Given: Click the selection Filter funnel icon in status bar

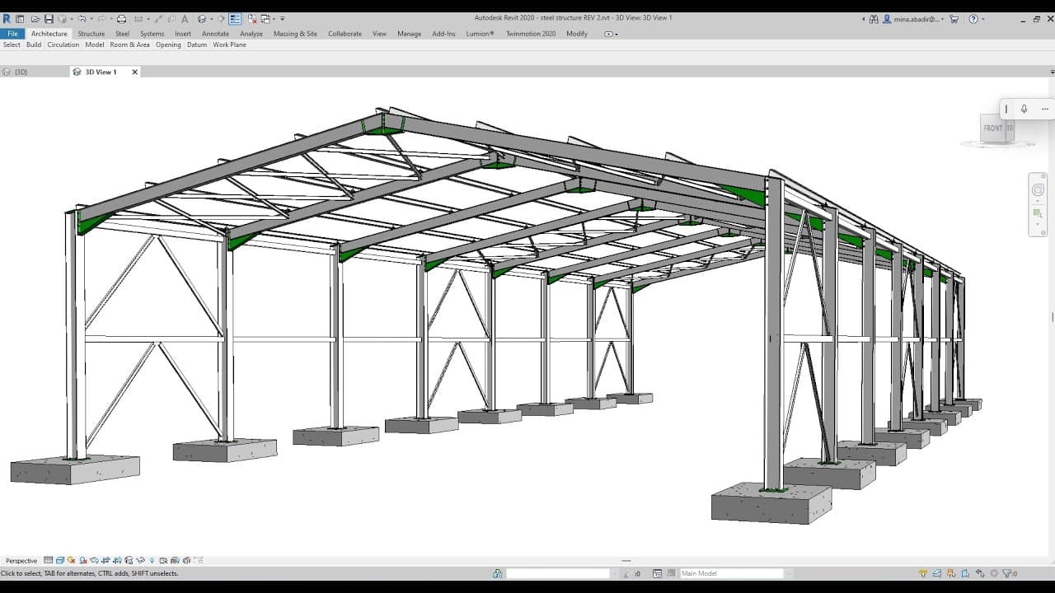Looking at the screenshot, I should (x=1008, y=573).
